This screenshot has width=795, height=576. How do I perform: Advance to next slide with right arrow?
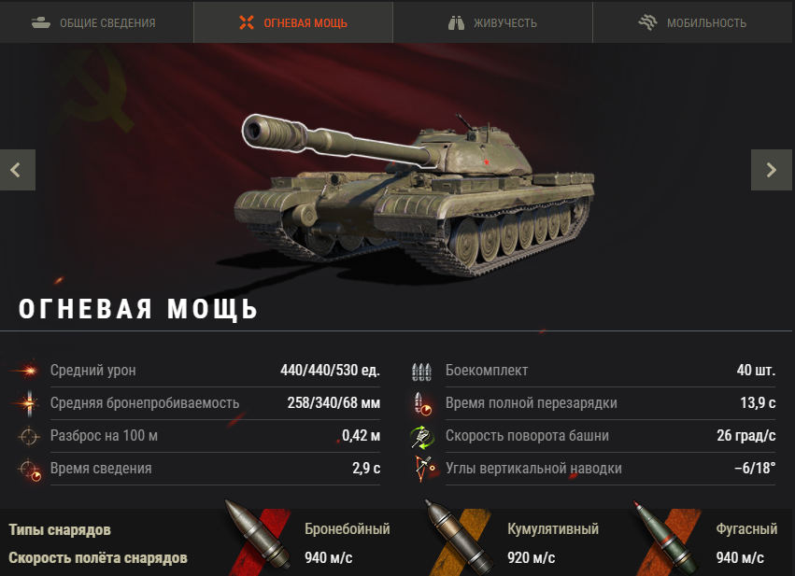click(x=771, y=170)
